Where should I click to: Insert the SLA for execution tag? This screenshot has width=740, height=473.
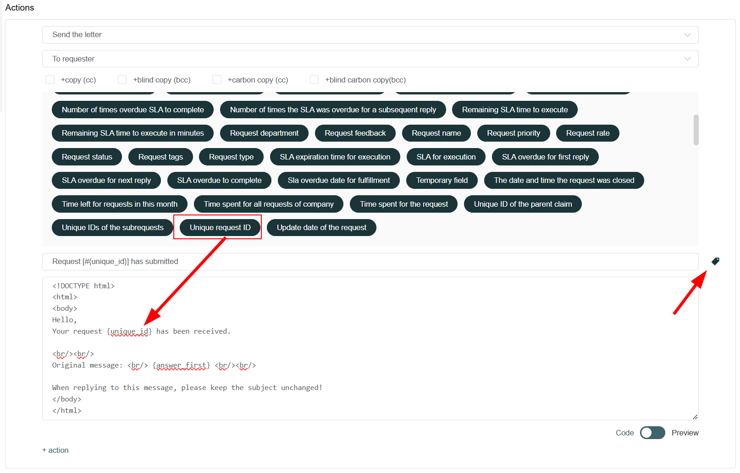446,157
